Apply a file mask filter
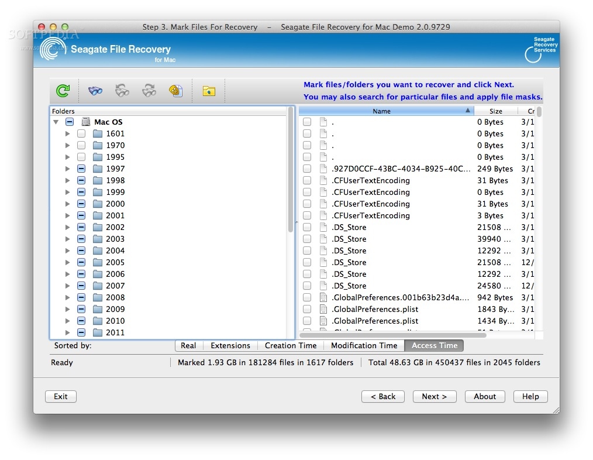This screenshot has height=460, width=593. click(176, 91)
